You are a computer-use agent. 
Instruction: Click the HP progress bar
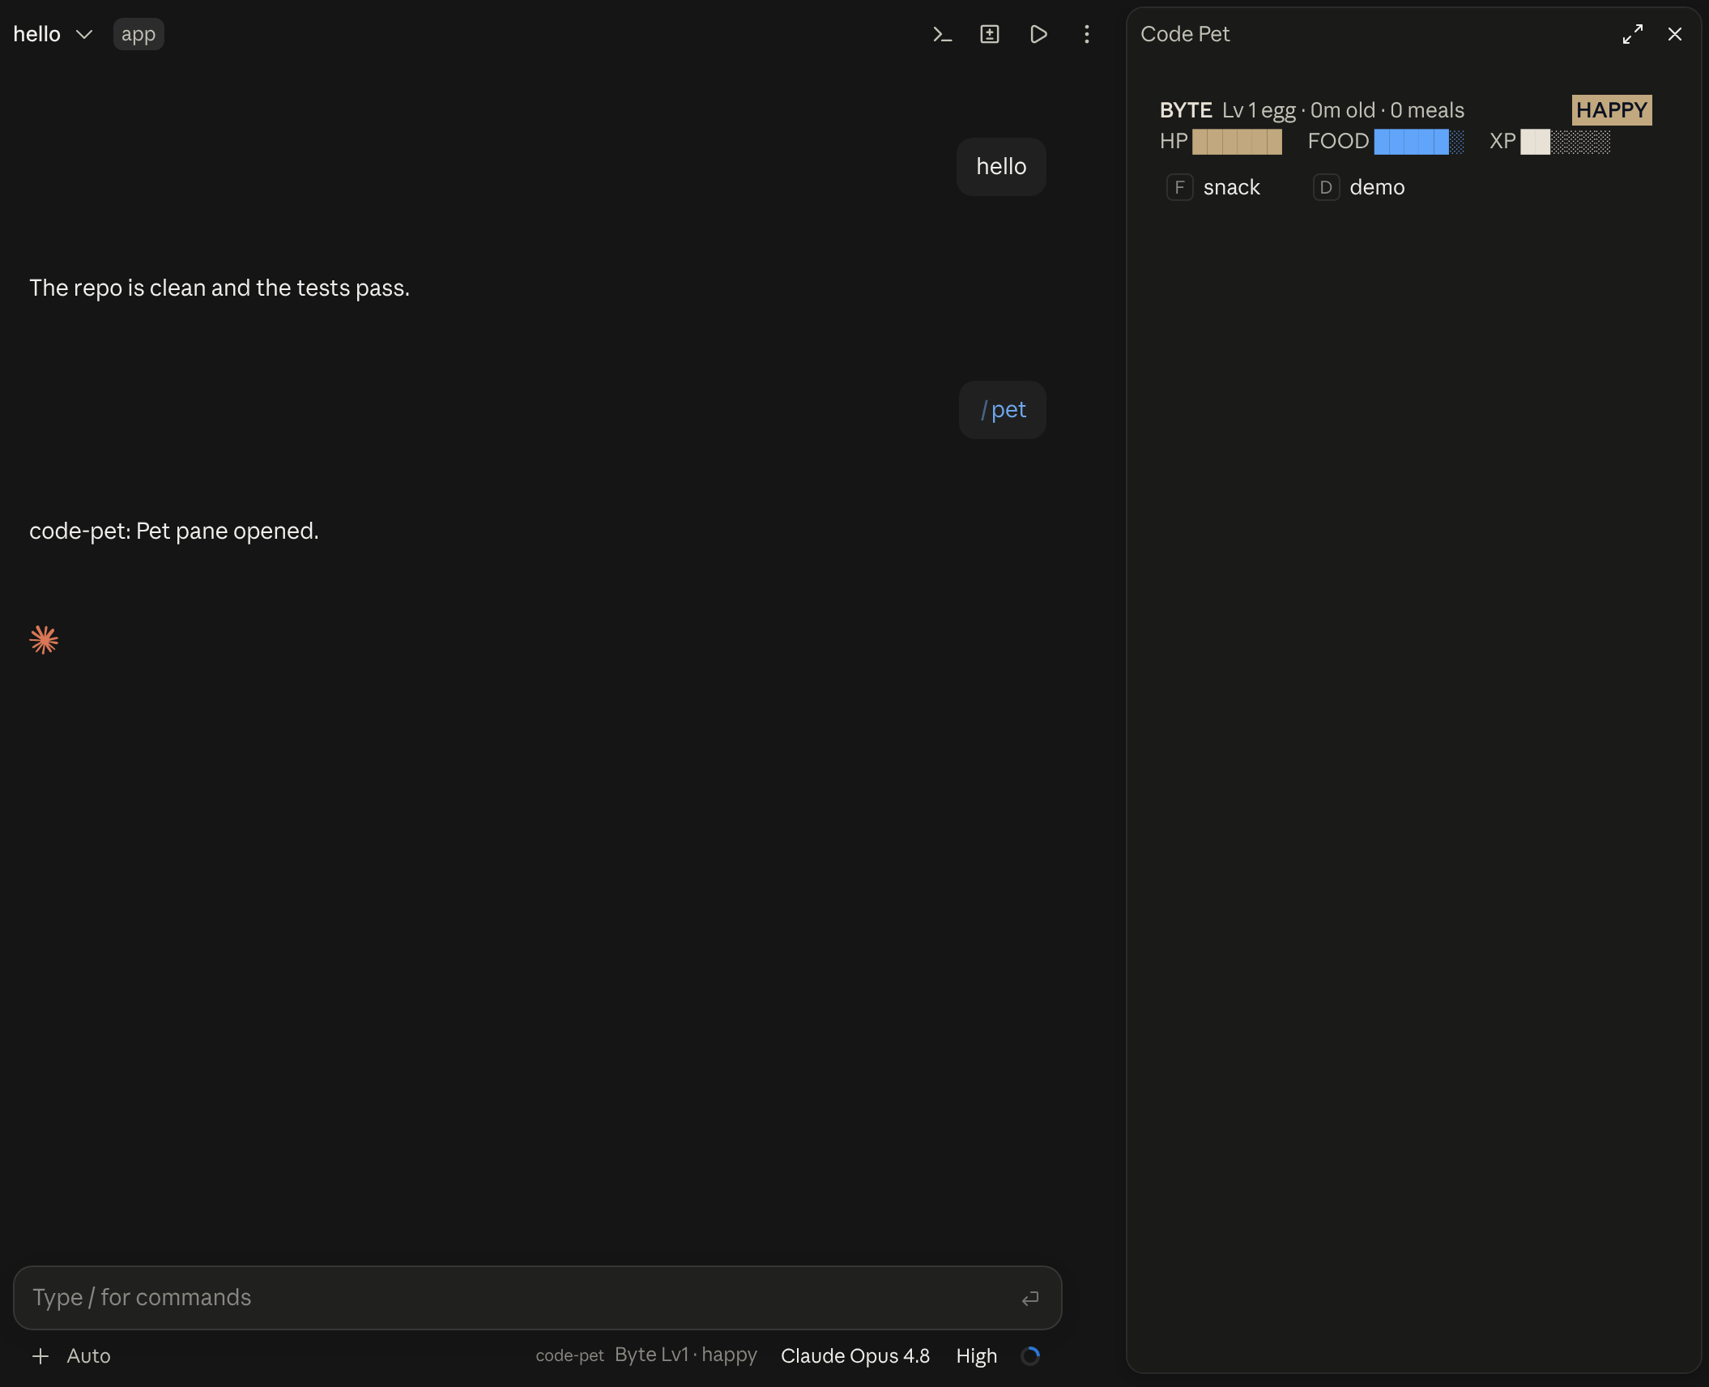click(1237, 142)
